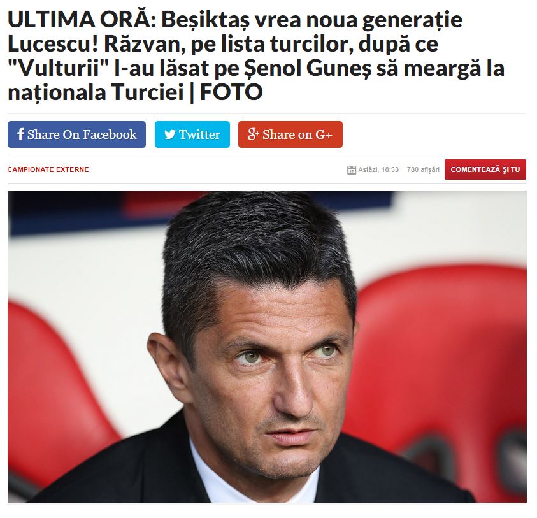Click 'naționala Turciei' in the headline

[96, 92]
